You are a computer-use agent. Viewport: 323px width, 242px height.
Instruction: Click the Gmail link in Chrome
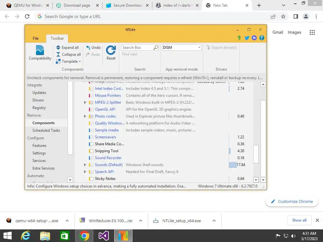pos(278,32)
